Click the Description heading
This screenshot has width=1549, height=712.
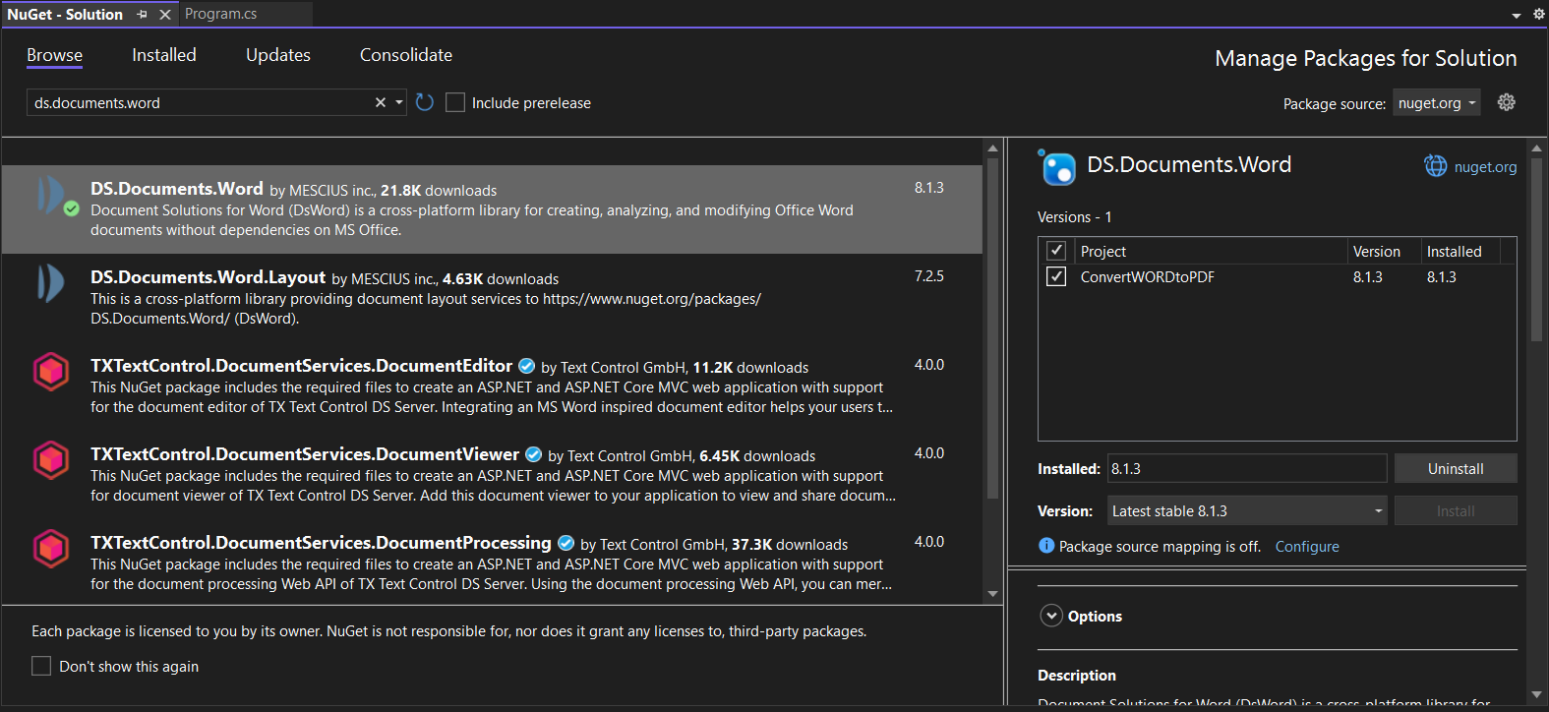[1077, 675]
